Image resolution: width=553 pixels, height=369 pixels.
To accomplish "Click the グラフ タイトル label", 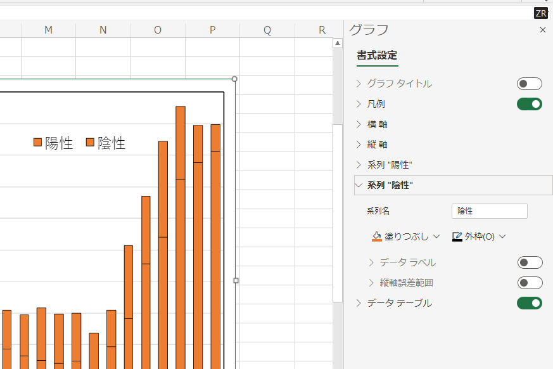I will coord(400,84).
